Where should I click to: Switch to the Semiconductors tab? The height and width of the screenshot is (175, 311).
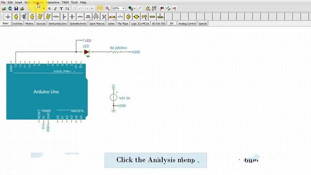coord(57,23)
